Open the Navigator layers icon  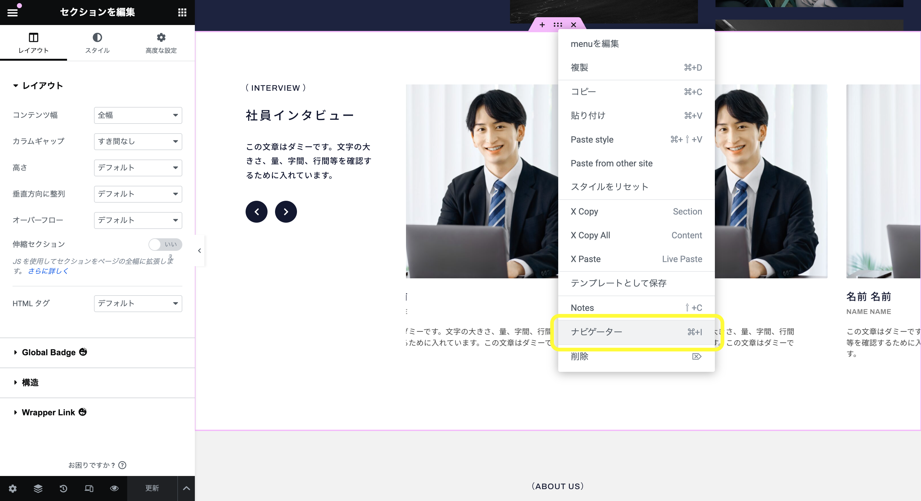tap(38, 488)
